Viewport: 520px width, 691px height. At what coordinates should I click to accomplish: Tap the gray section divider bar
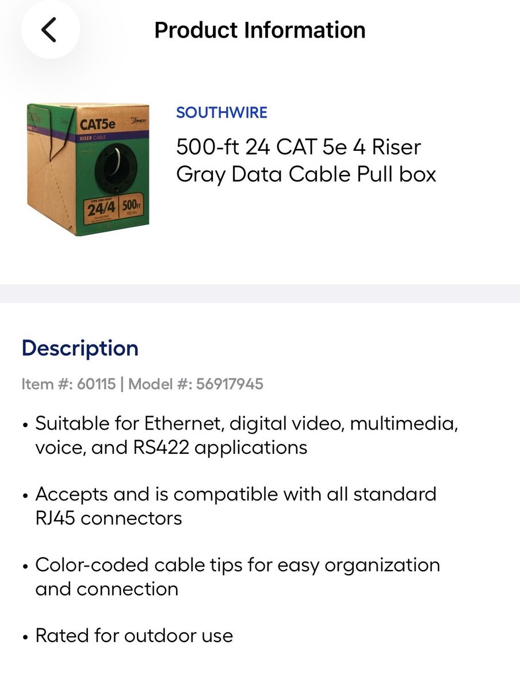pos(260,293)
